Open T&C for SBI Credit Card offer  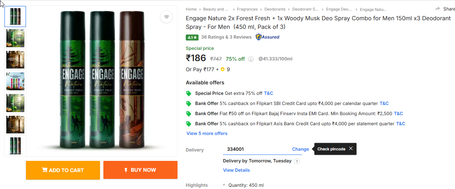384,103
